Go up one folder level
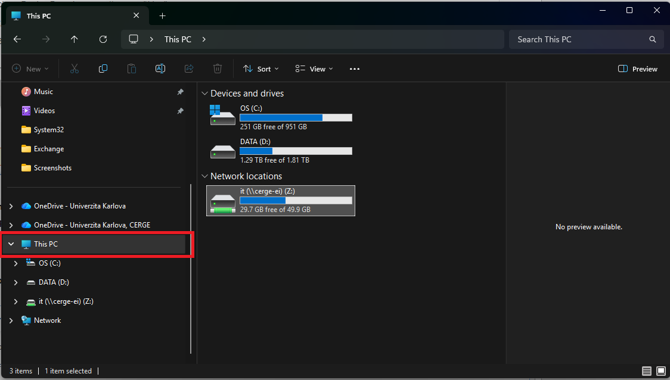670x380 pixels. pyautogui.click(x=75, y=39)
